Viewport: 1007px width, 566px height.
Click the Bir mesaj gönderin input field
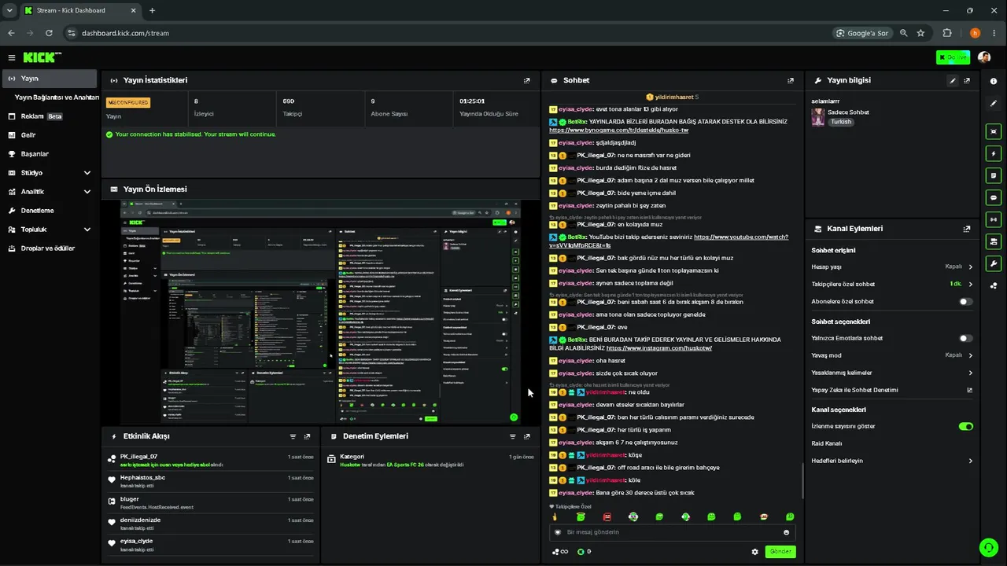[x=672, y=532]
